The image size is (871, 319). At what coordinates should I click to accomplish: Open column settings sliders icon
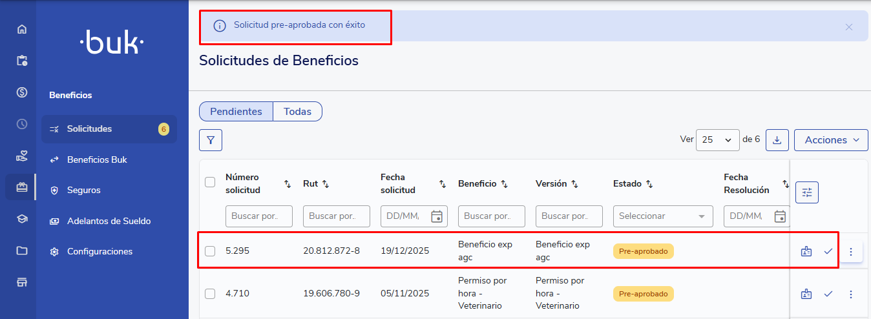(806, 192)
